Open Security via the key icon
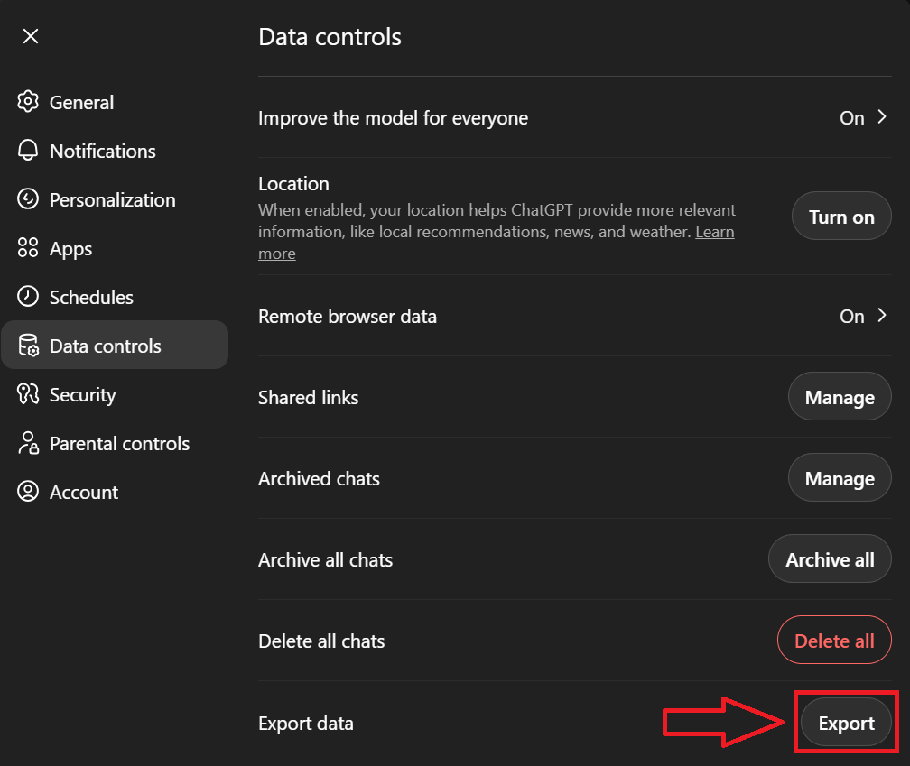Image resolution: width=910 pixels, height=766 pixels. pos(28,394)
